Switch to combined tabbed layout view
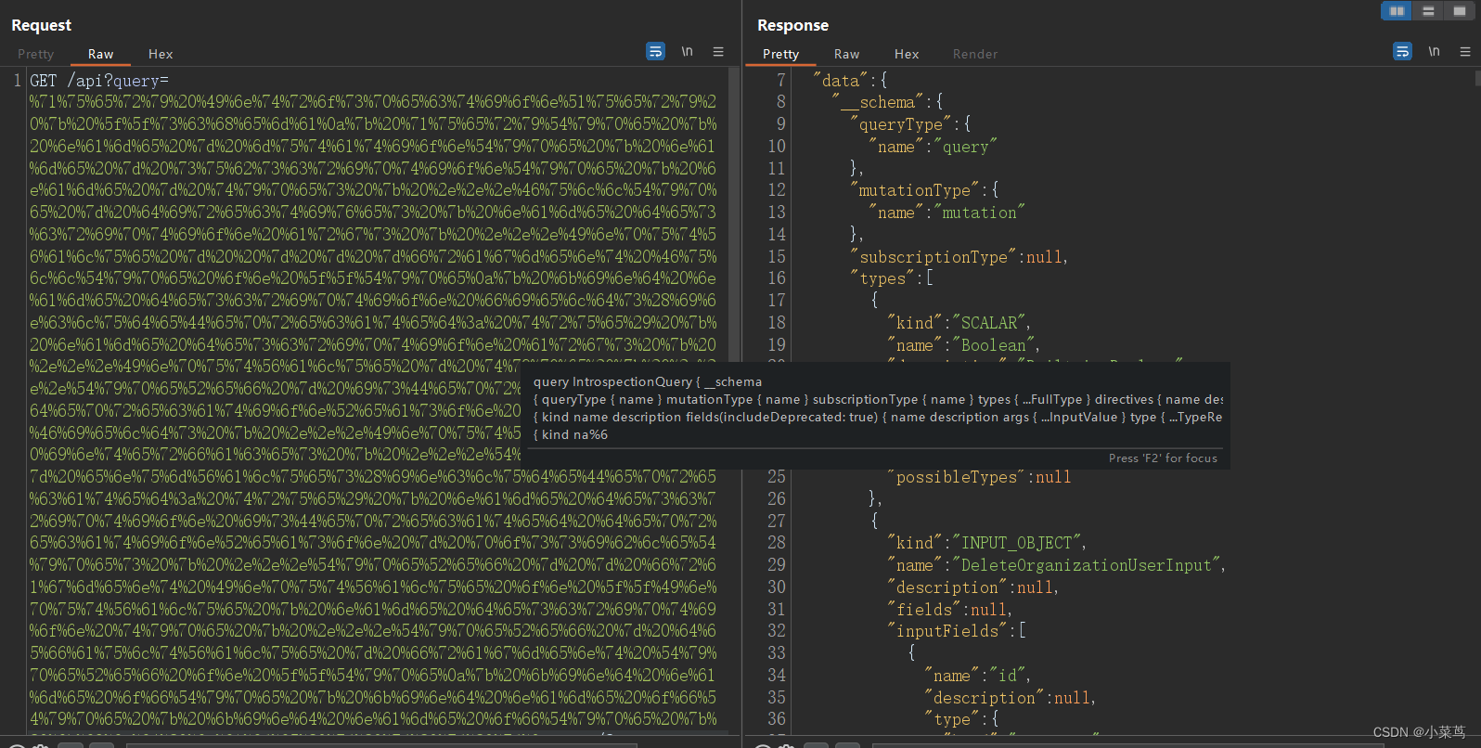 [1460, 11]
